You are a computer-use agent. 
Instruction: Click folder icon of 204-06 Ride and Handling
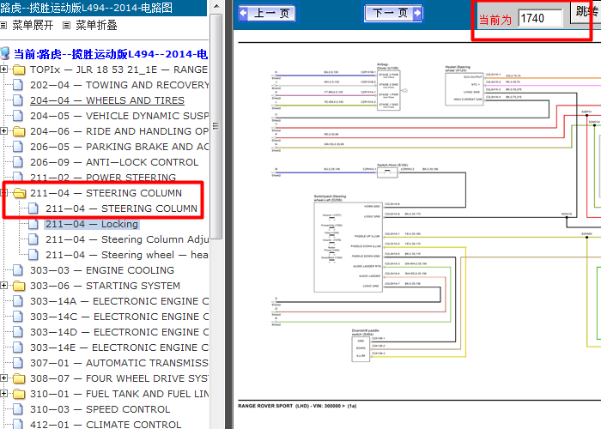click(x=19, y=131)
